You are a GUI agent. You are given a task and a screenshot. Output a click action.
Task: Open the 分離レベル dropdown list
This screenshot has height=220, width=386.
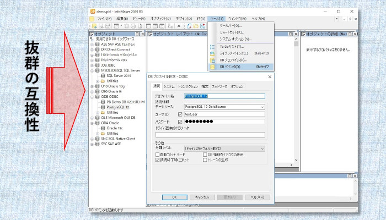262,148
